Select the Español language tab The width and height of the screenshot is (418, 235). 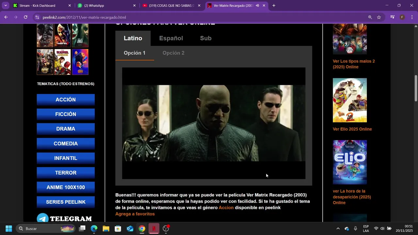[x=171, y=38]
